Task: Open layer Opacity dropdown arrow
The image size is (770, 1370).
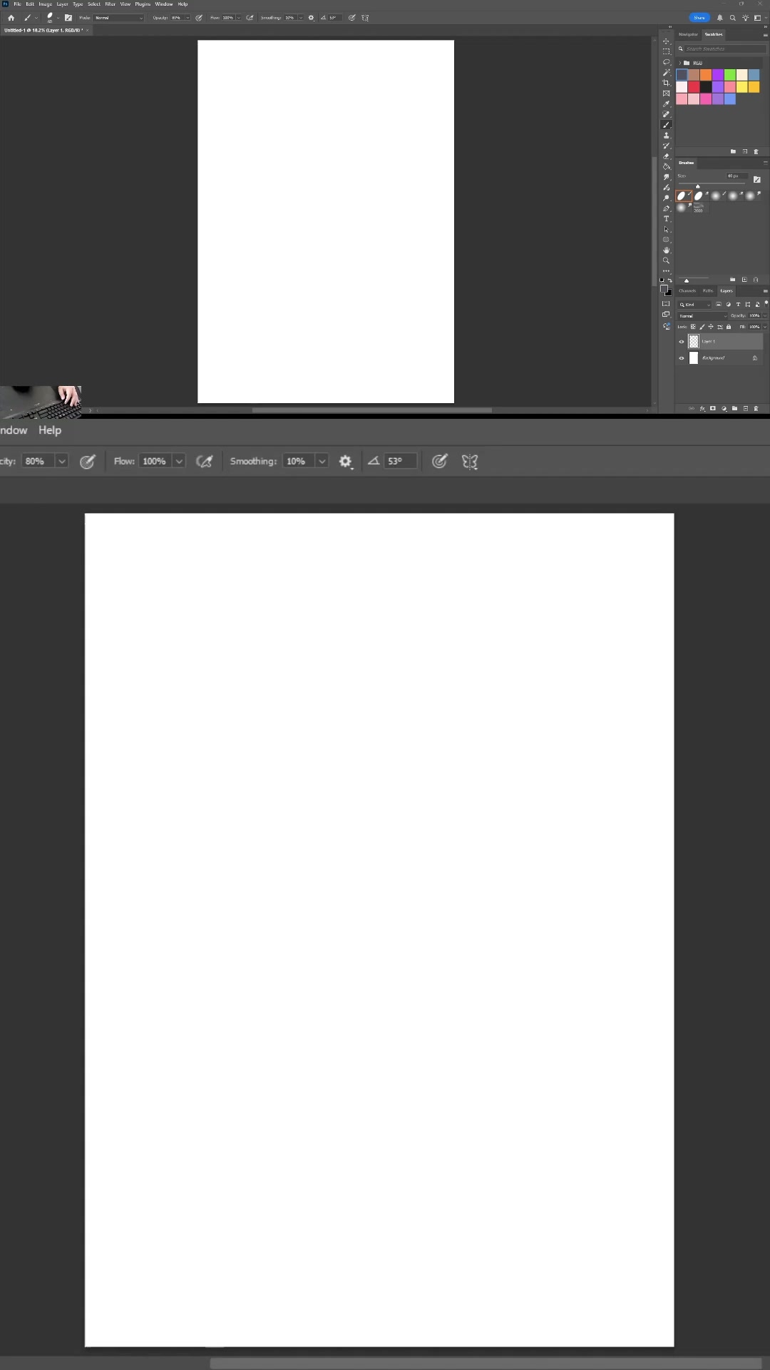Action: 765,315
